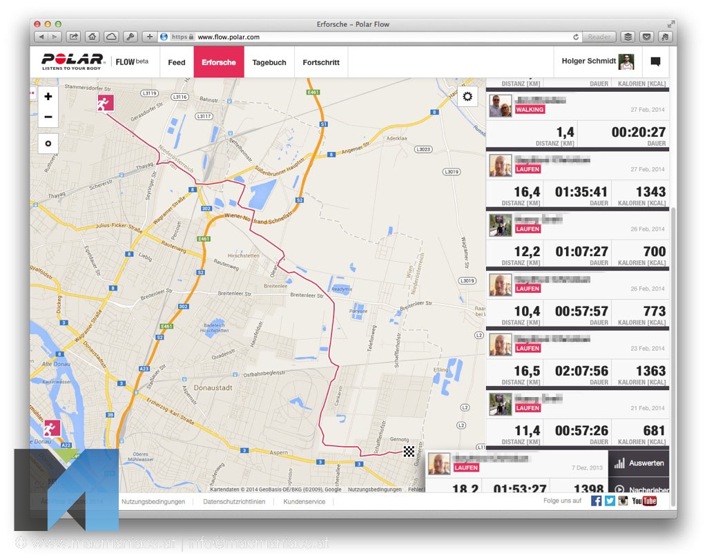Click running marker near Donau river

(52, 428)
